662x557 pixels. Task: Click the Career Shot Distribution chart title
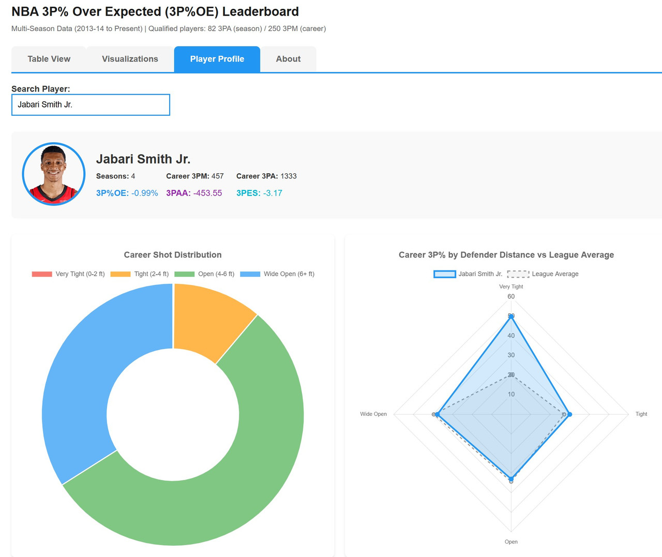[x=173, y=255]
